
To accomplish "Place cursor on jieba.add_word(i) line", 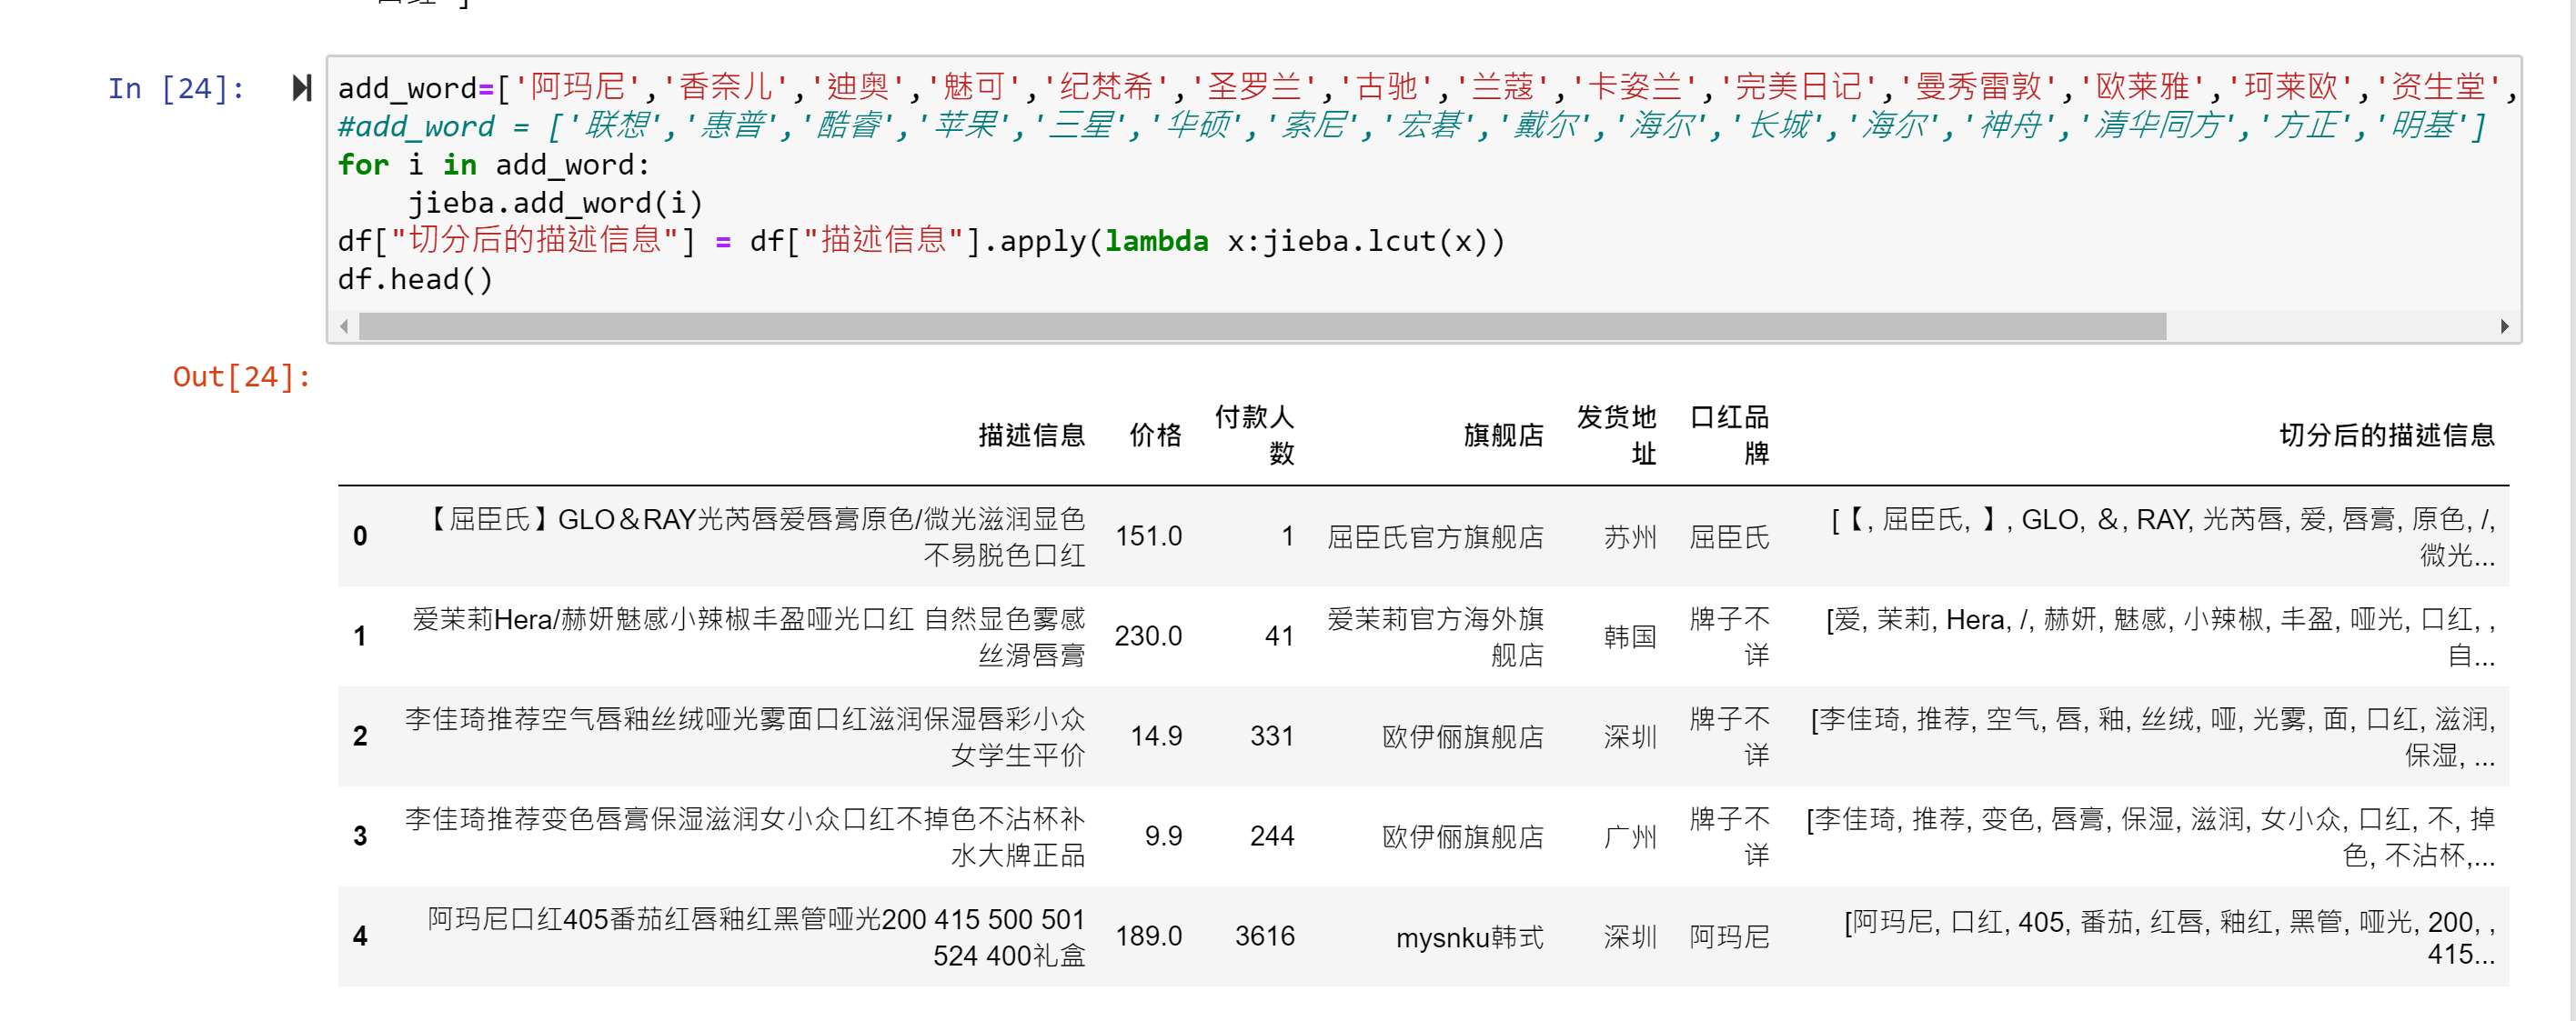I will point(555,203).
